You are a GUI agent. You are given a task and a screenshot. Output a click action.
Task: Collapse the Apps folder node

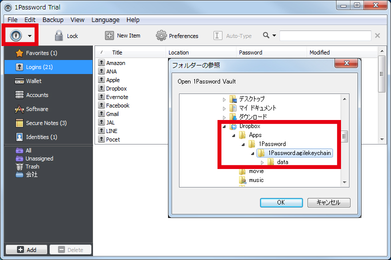233,135
